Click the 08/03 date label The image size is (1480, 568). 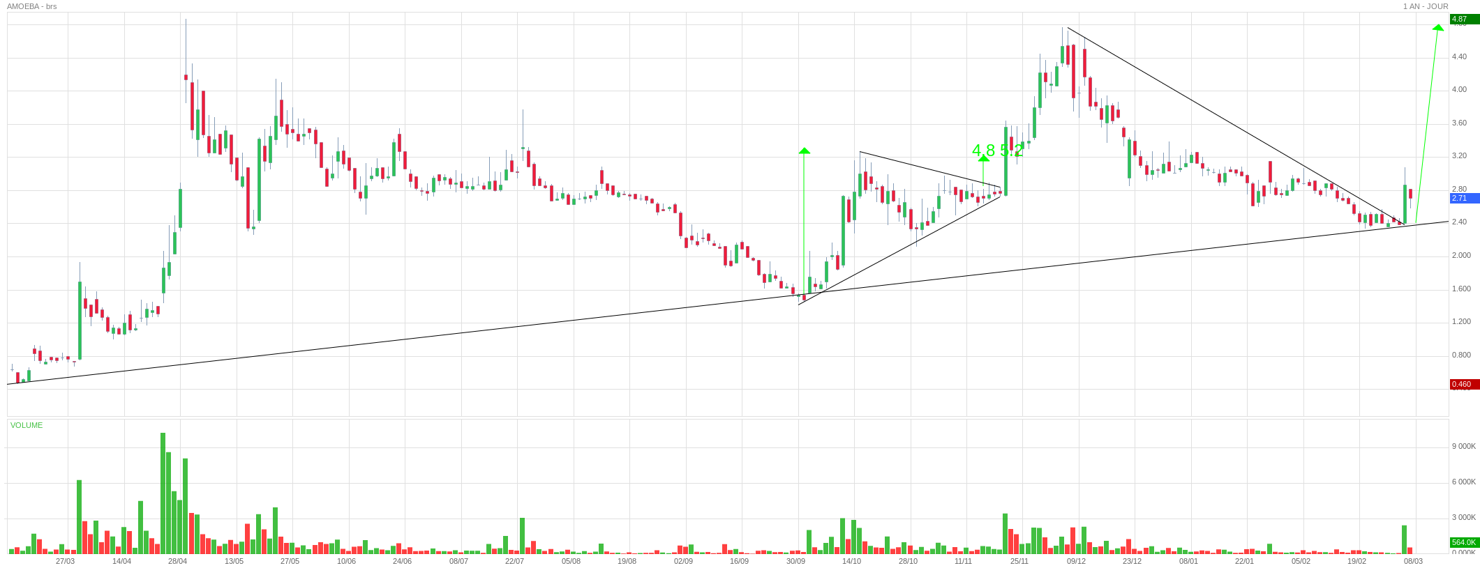point(1413,561)
